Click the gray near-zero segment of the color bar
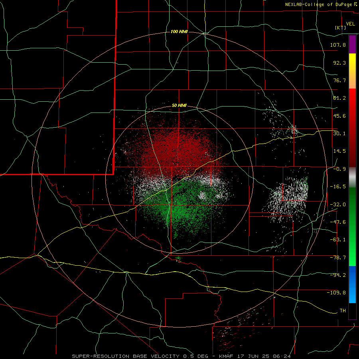This screenshot has width=359, height=359. 352,177
